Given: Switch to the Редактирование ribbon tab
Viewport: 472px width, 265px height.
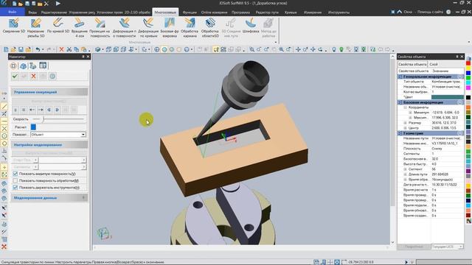Looking at the screenshot, I should click(54, 13).
